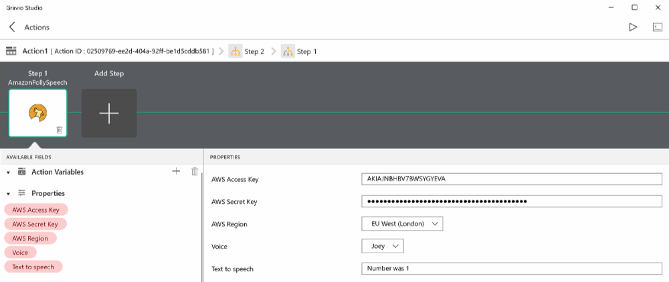Add a new step with plus tile
The image size is (669, 282).
click(109, 114)
